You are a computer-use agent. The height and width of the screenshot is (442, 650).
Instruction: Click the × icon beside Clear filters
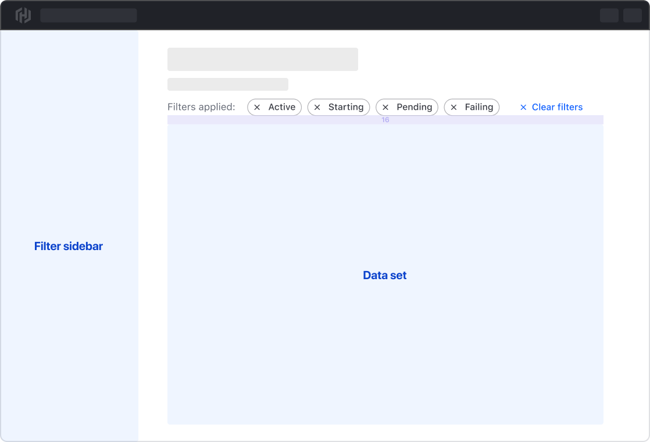tap(524, 107)
